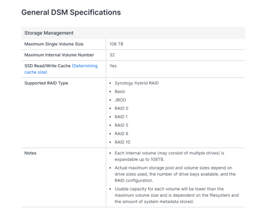Select the value 32
The width and height of the screenshot is (264, 218).
[112, 55]
